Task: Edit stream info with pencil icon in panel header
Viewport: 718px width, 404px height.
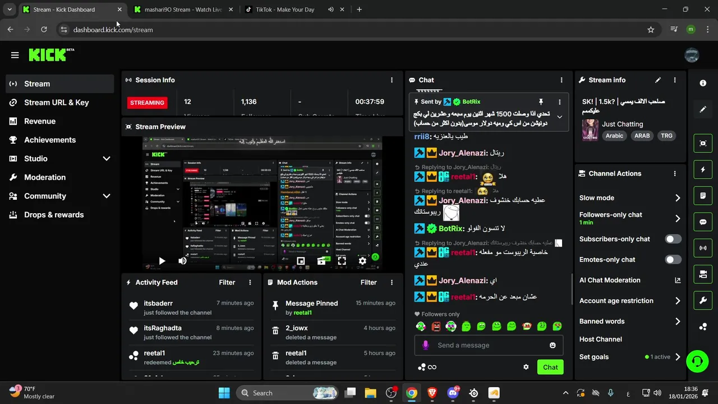Action: click(658, 80)
